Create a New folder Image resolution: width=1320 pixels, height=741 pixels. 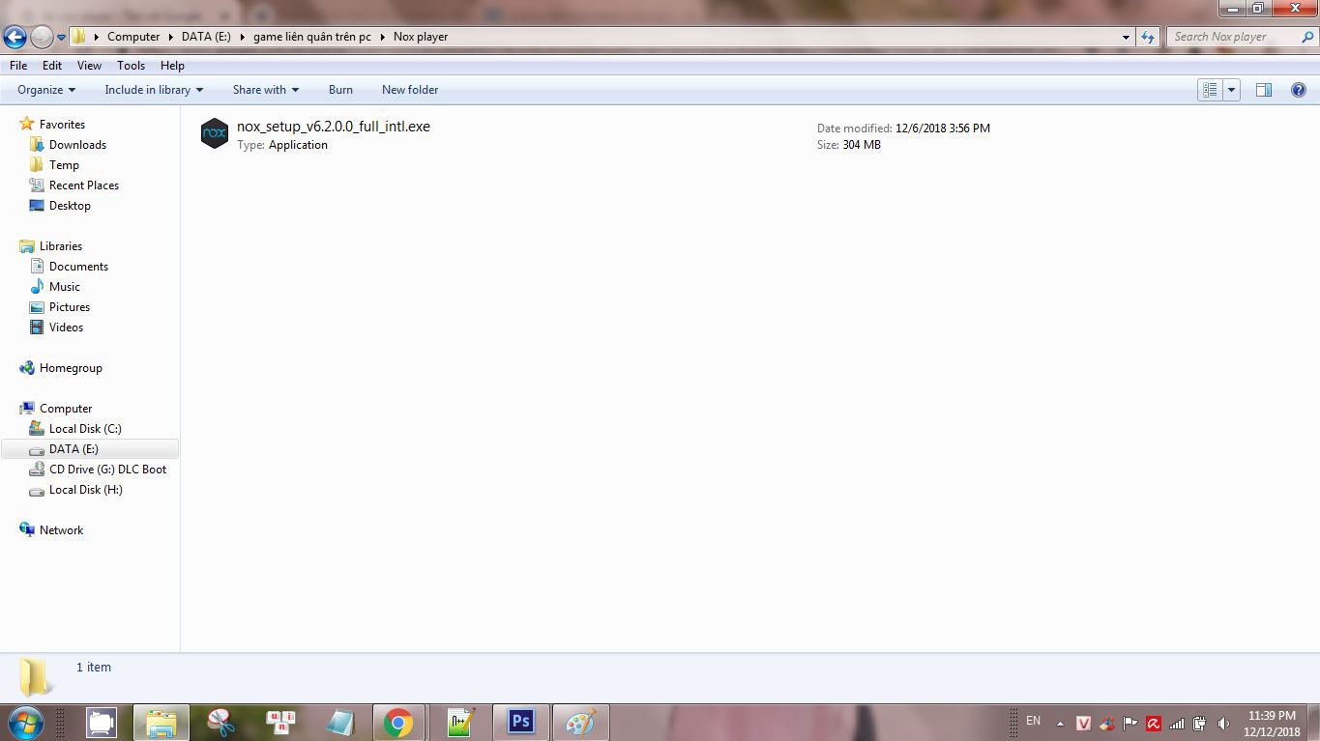[410, 90]
